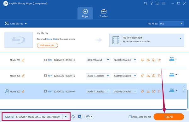189x122 pixels.
Task: Rename Movie 201 with pencil icon
Action: click(x=23, y=60)
